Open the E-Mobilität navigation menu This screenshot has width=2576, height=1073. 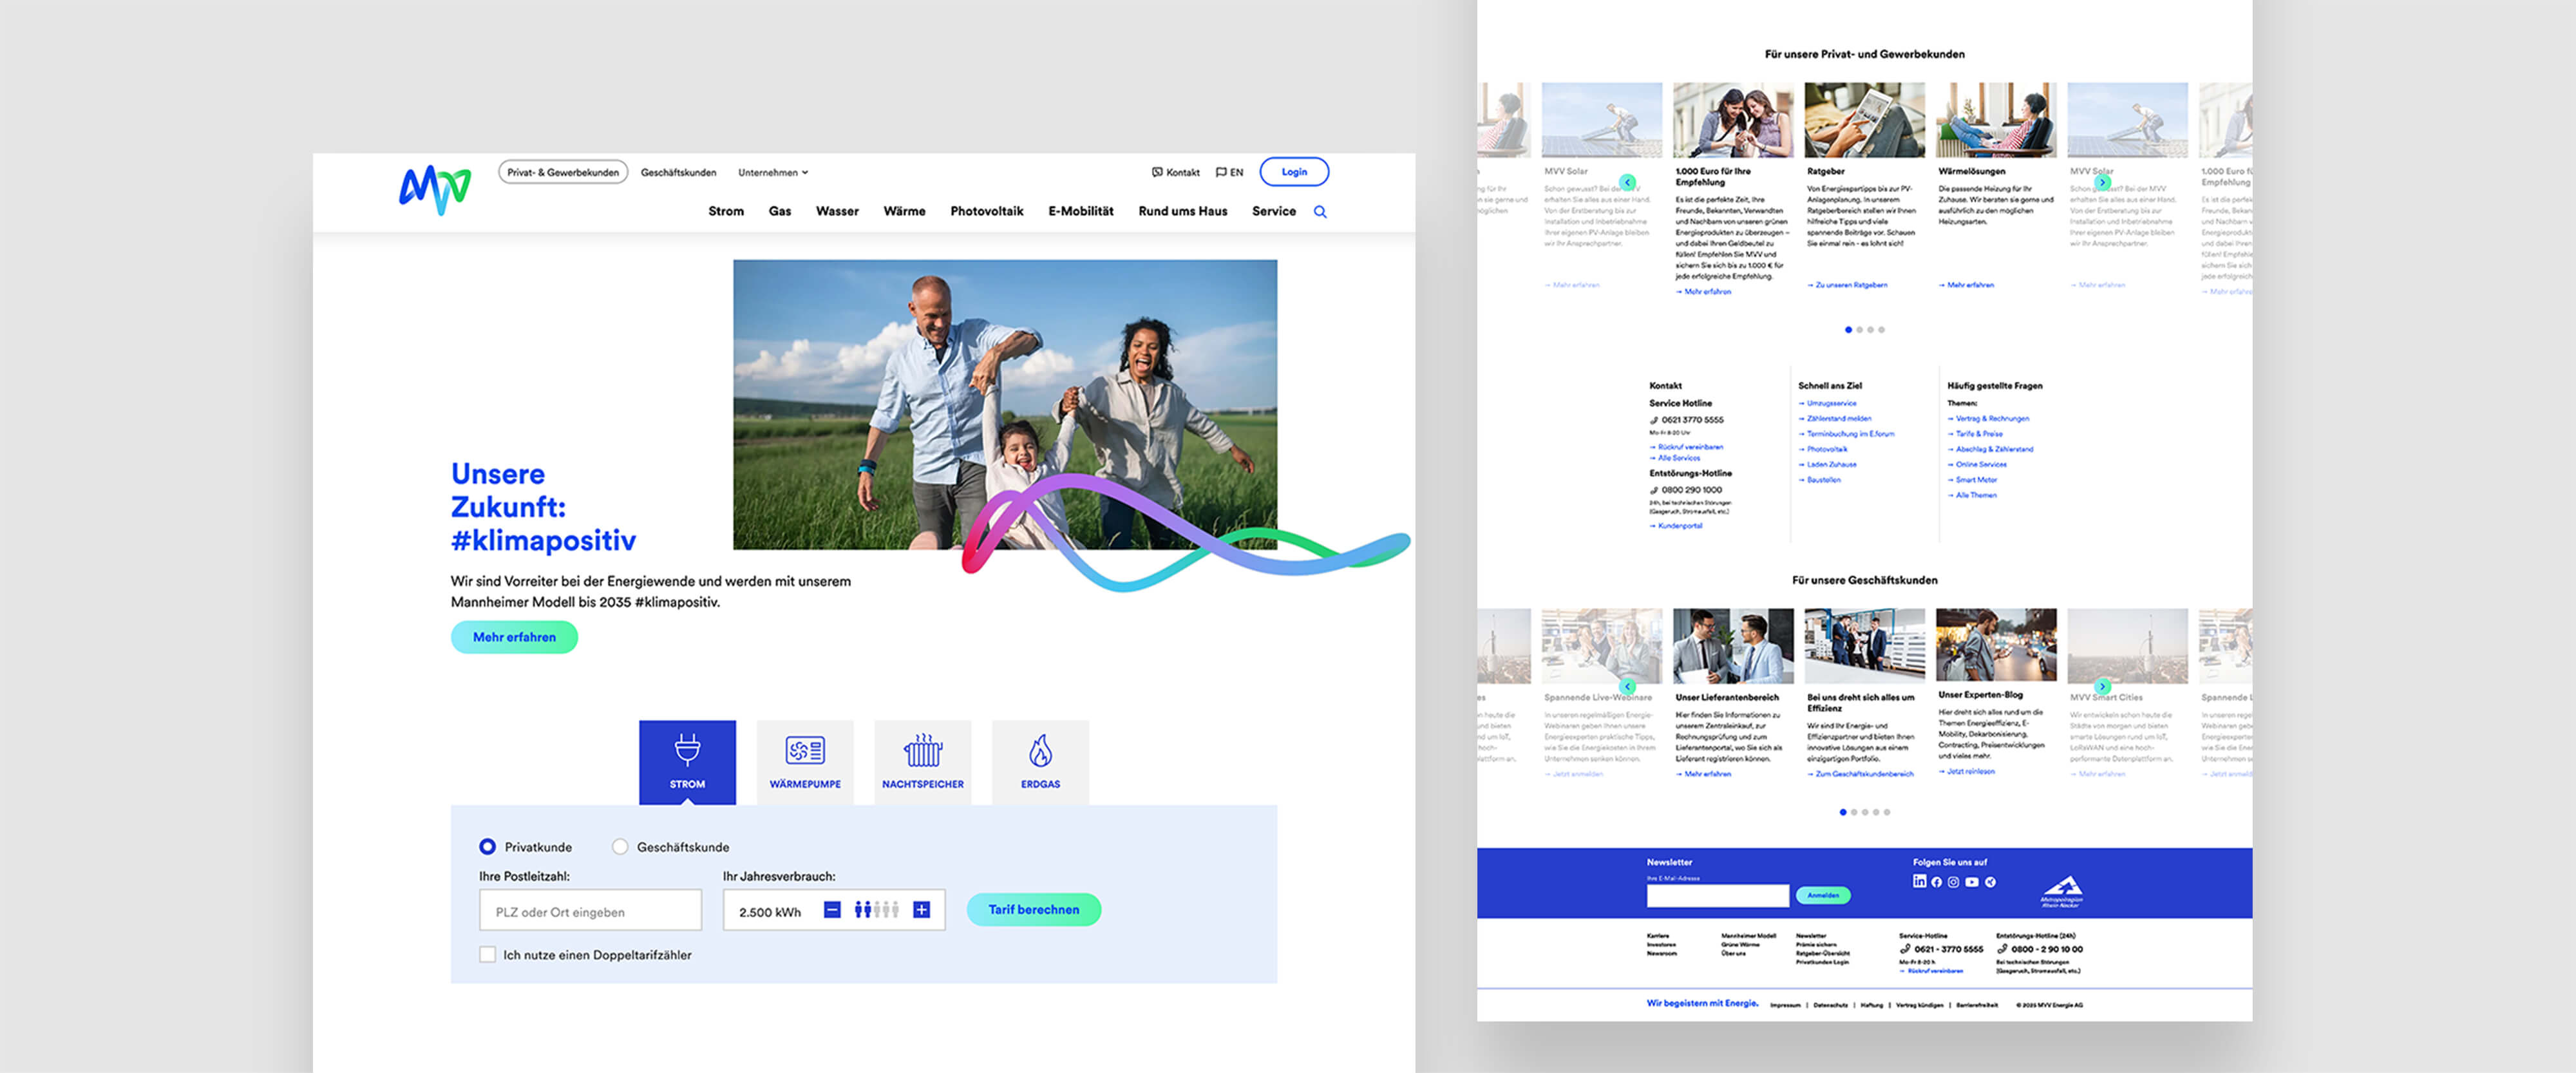point(1080,212)
